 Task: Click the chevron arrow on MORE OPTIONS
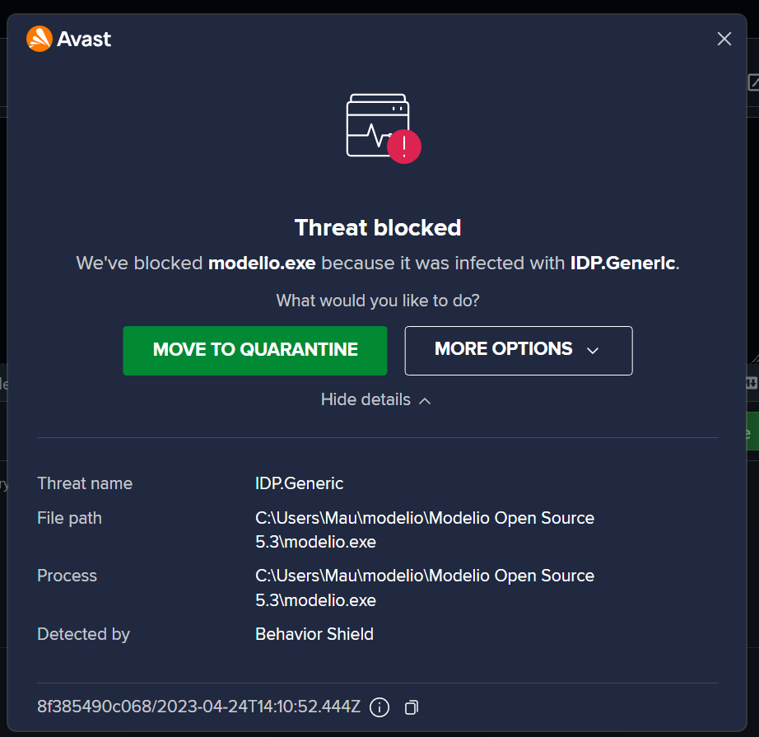(x=592, y=350)
